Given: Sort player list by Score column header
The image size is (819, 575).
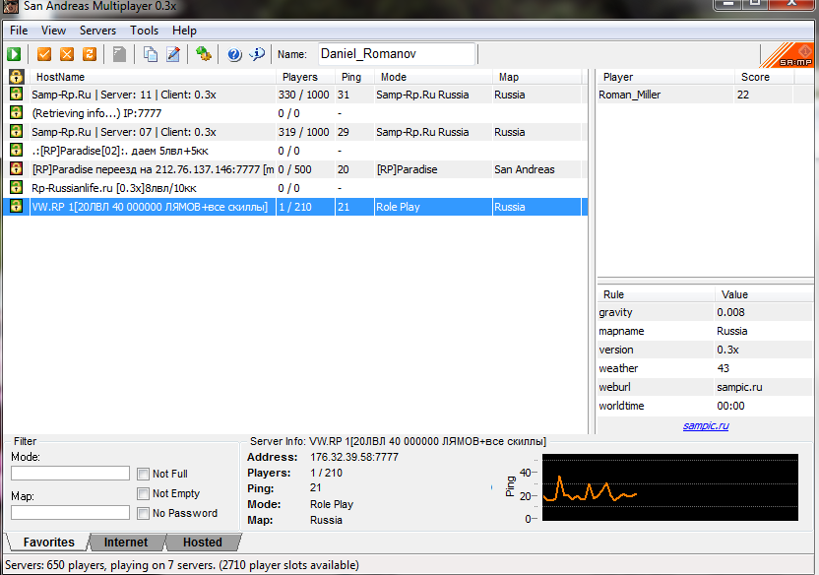Looking at the screenshot, I should 764,77.
